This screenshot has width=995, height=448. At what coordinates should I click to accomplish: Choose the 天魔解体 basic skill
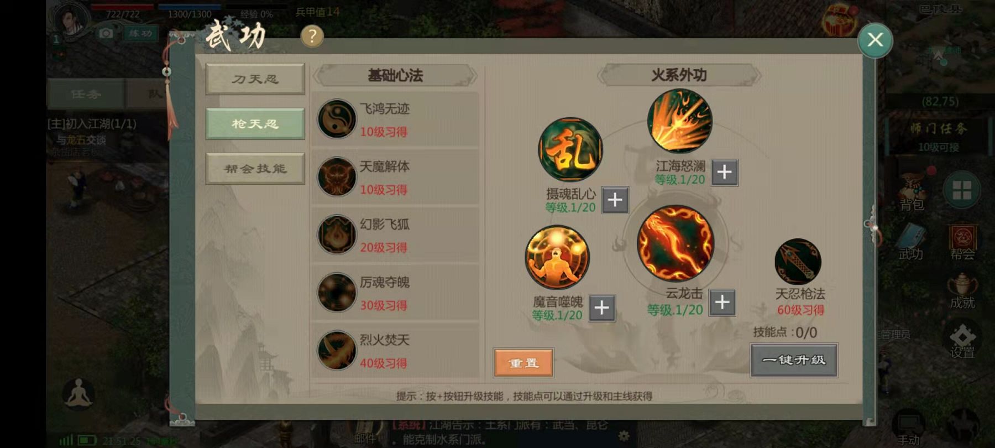395,177
